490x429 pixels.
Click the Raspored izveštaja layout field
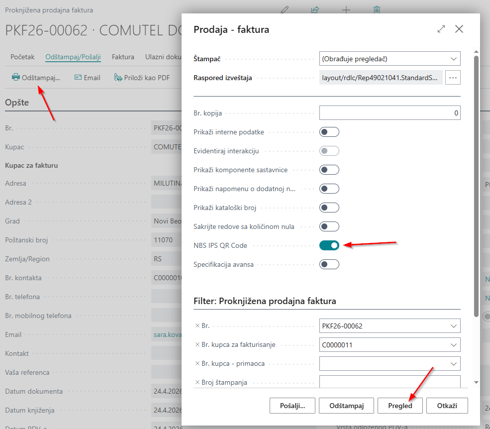tap(381, 78)
